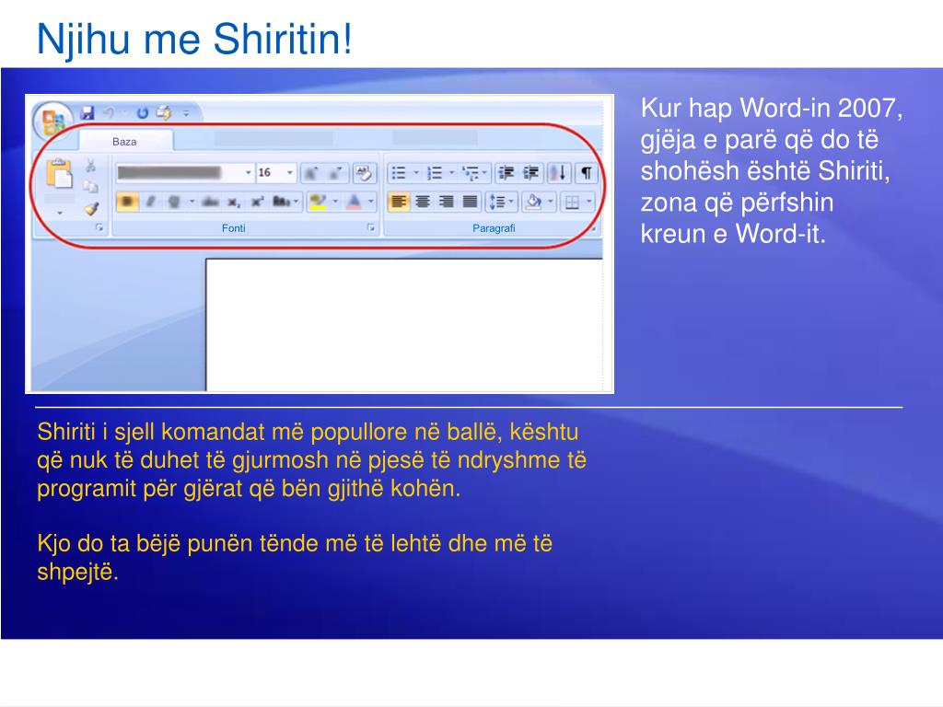The width and height of the screenshot is (943, 707).
Task: Redo the last action in Quick Access toolbar
Action: (143, 112)
